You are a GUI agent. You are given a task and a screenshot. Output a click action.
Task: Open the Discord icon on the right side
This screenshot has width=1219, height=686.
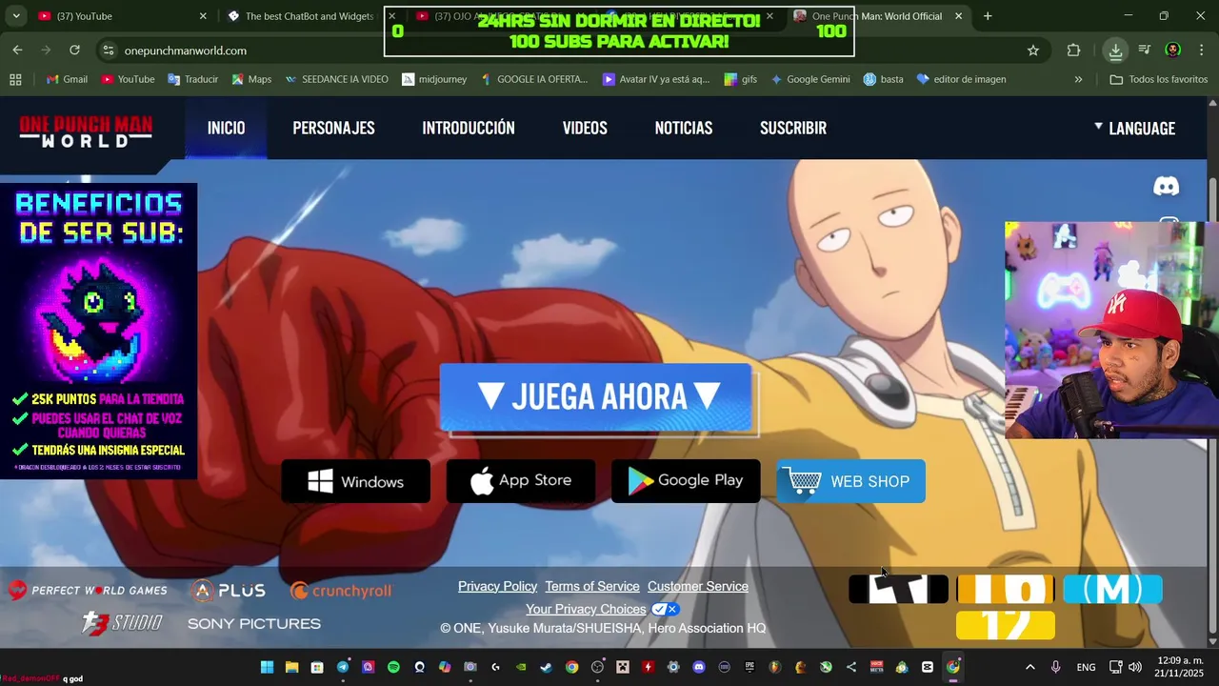click(1166, 186)
